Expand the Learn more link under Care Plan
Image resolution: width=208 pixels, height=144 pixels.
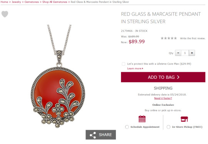coord(135,68)
